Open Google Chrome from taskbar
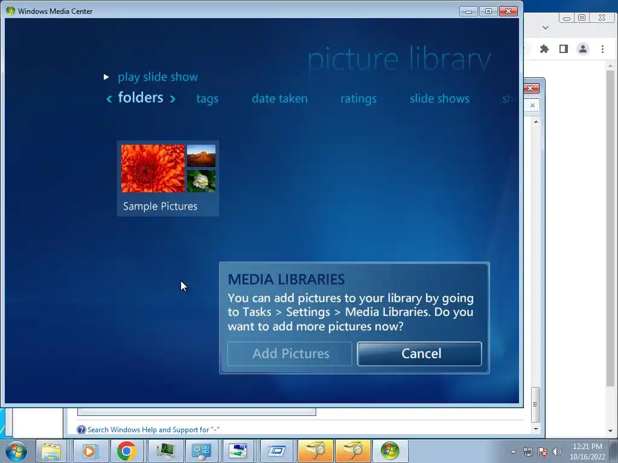Screen dimensions: 618x463 click(x=127, y=451)
